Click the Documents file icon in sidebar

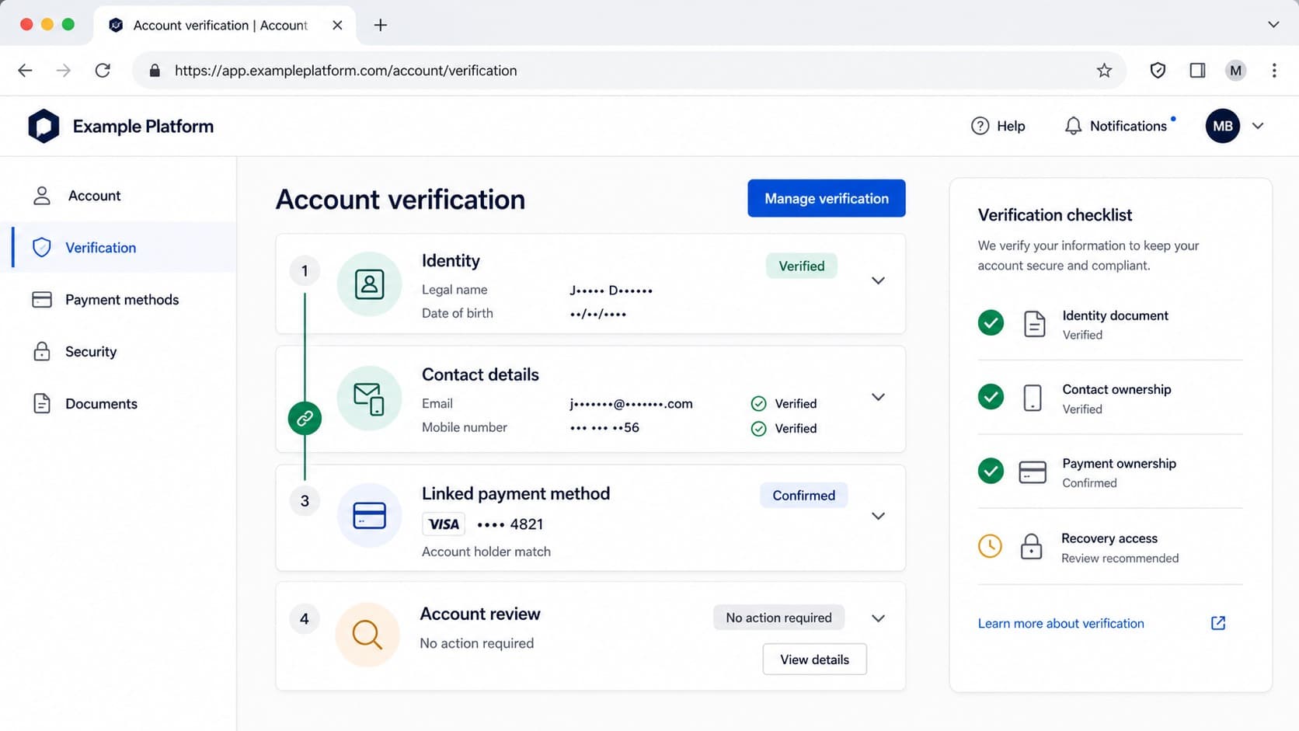click(42, 403)
